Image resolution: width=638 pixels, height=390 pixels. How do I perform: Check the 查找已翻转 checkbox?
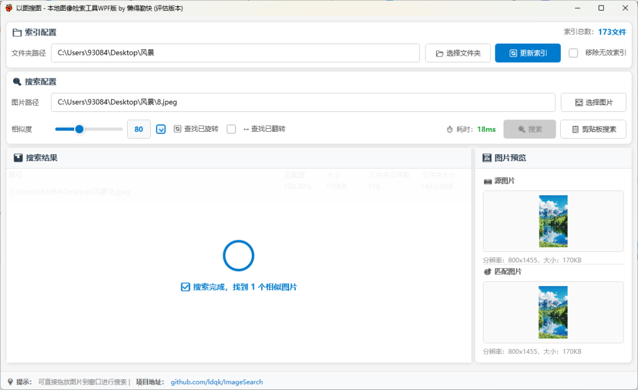coord(231,129)
